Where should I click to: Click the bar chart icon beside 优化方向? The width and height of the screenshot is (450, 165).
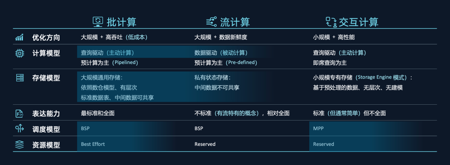19,37
